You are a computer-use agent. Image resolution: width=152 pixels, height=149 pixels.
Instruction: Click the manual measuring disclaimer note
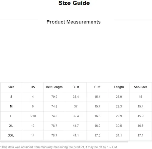pos(59,147)
